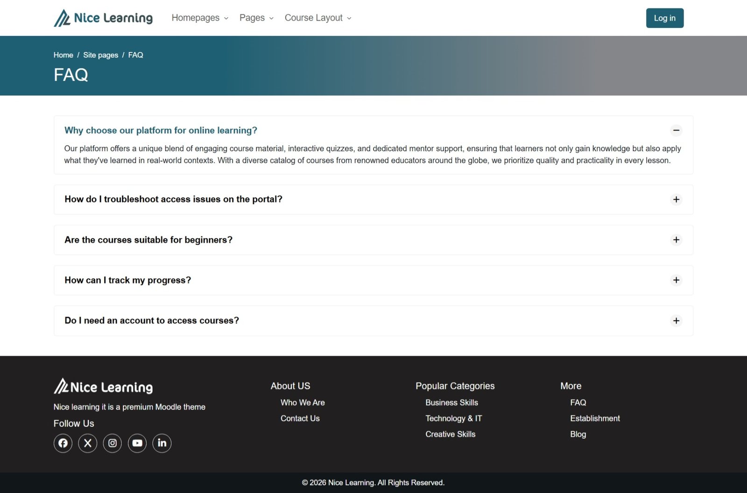This screenshot has width=747, height=493.
Task: Click the Nice Learning footer logo
Action: click(103, 387)
